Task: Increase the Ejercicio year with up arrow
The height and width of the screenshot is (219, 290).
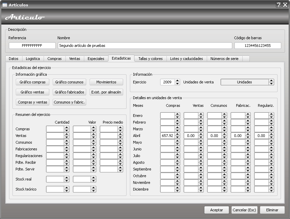Action: (x=178, y=80)
